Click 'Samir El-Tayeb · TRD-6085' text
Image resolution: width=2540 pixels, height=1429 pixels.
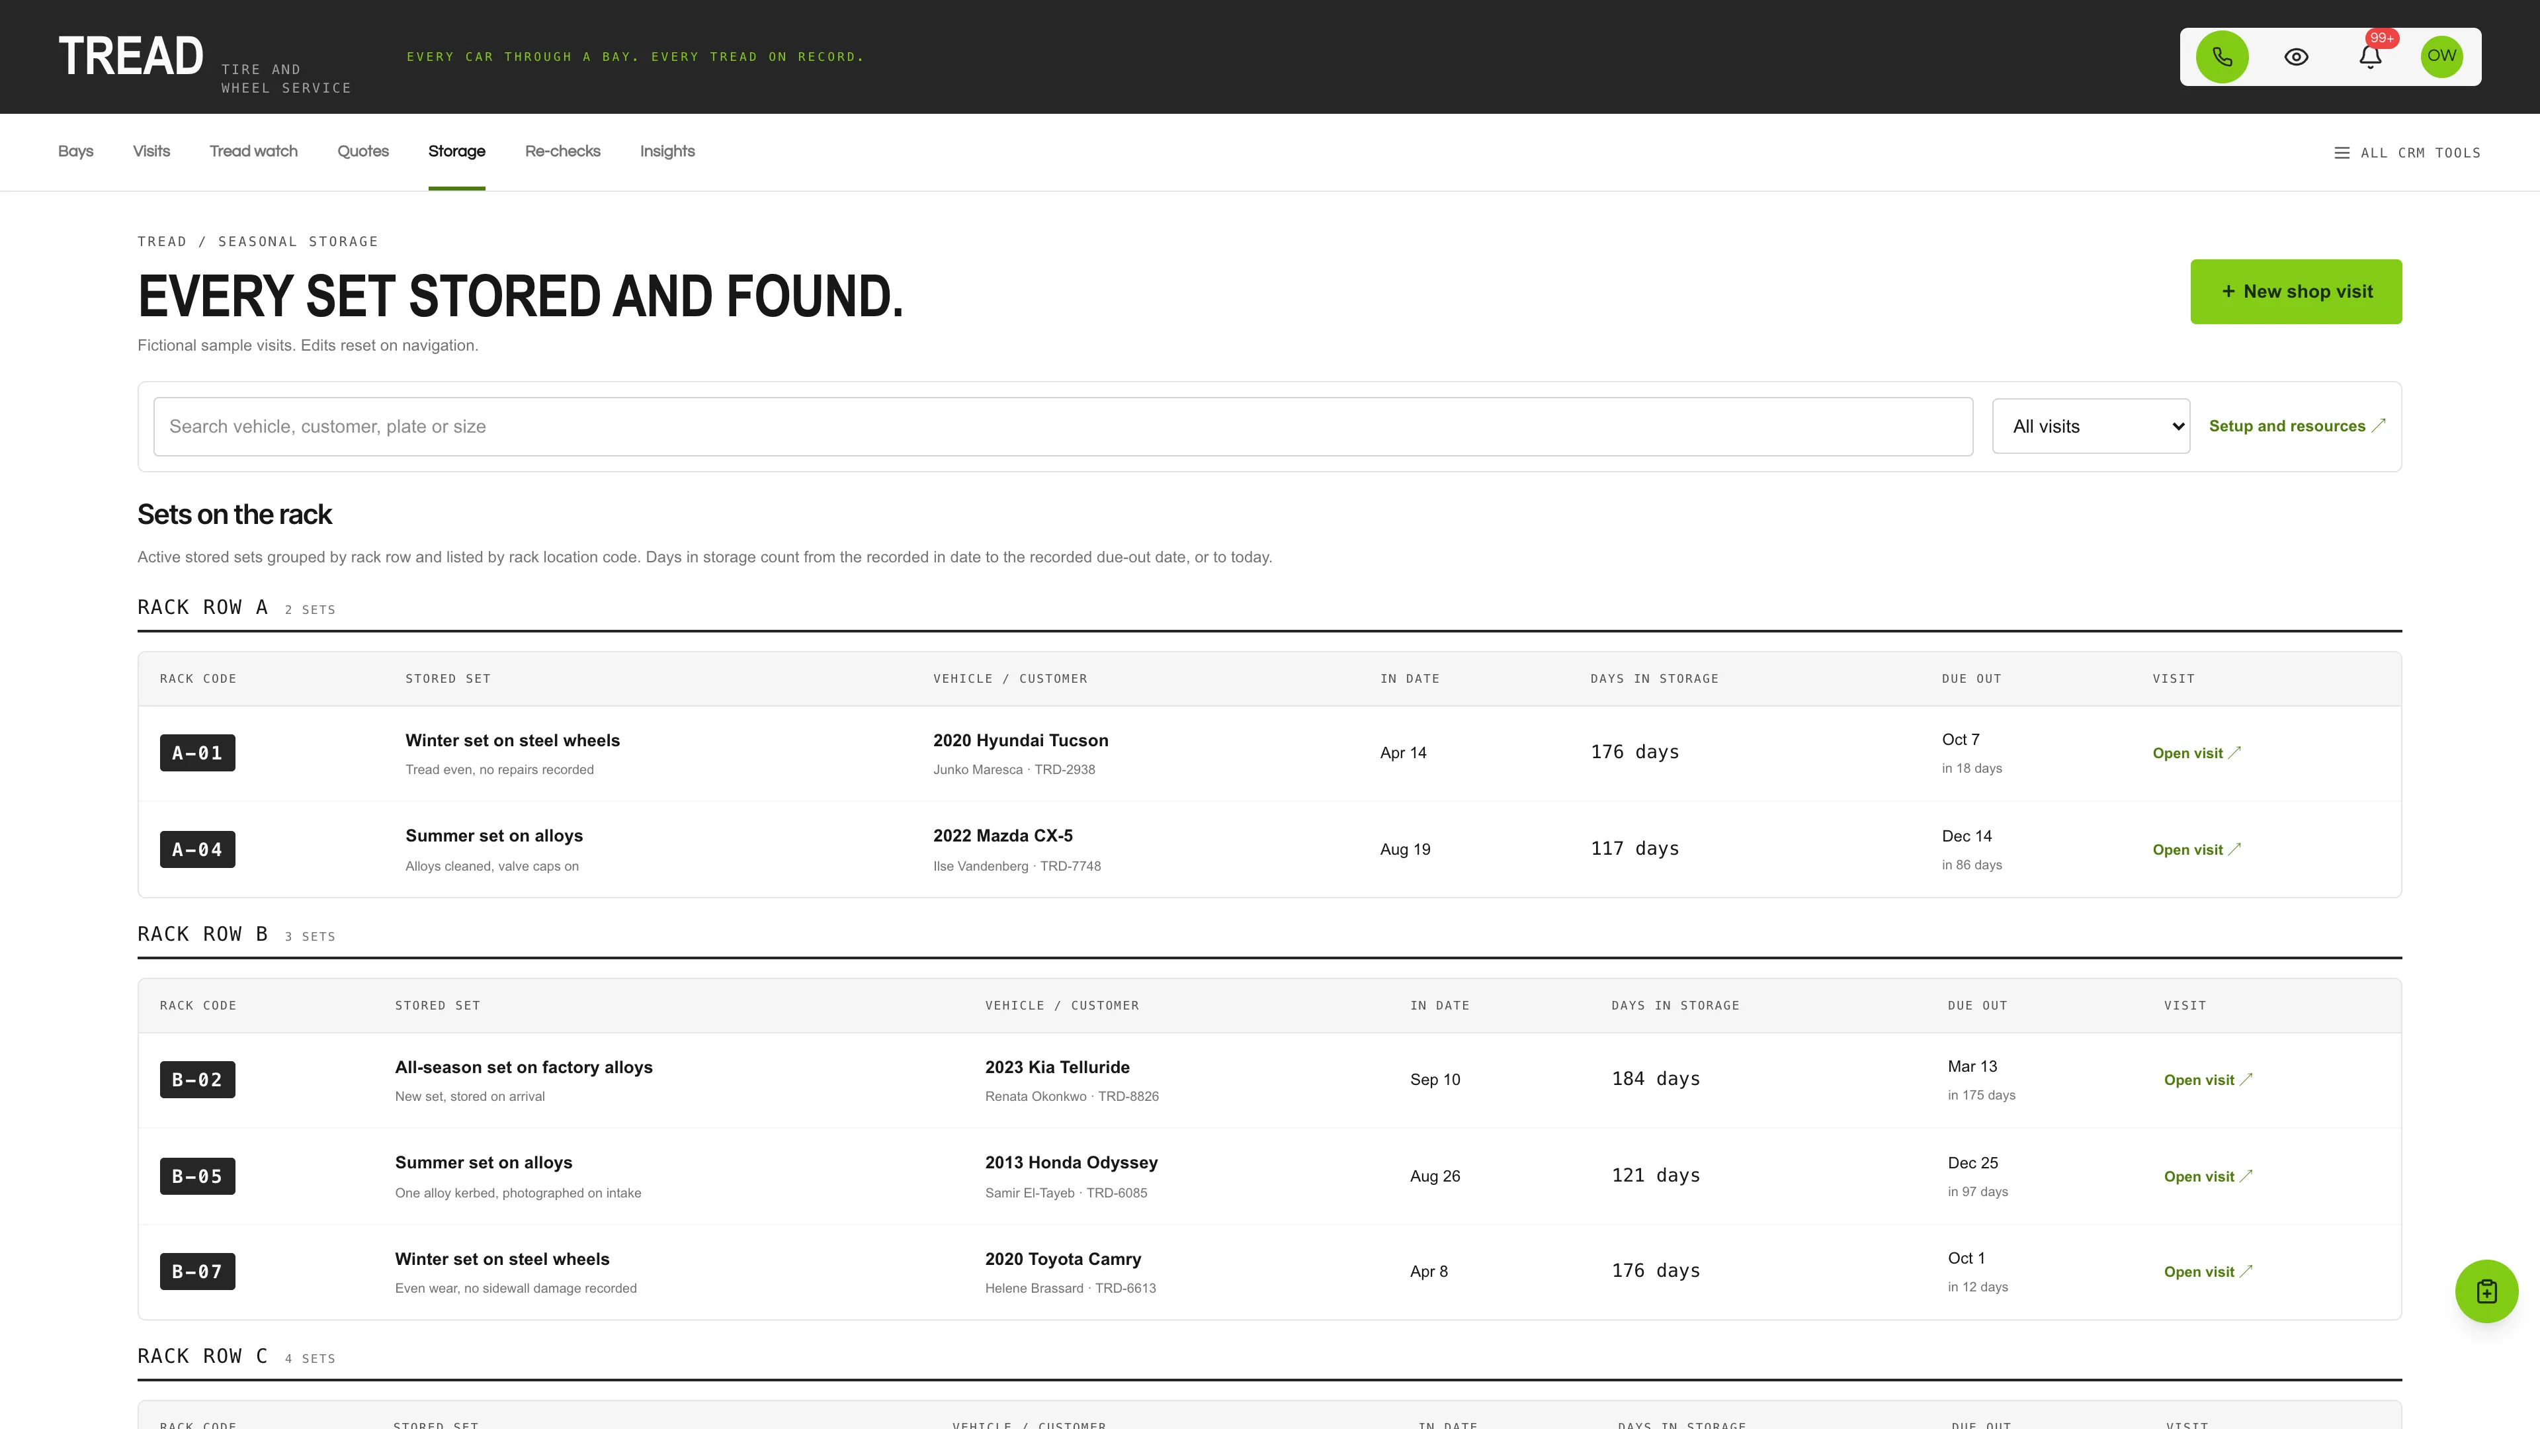tap(1066, 1193)
